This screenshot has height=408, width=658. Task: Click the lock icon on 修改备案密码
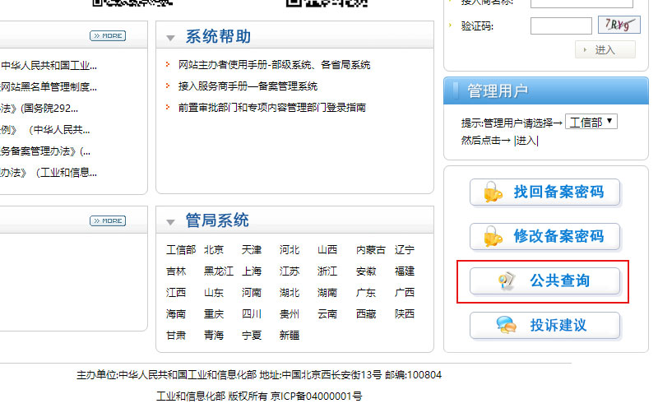[x=493, y=237]
